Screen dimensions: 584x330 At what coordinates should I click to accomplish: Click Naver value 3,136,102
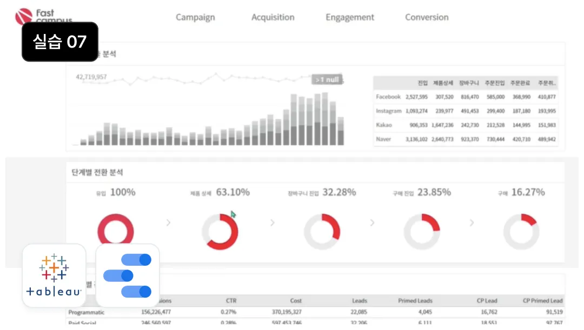[416, 139]
